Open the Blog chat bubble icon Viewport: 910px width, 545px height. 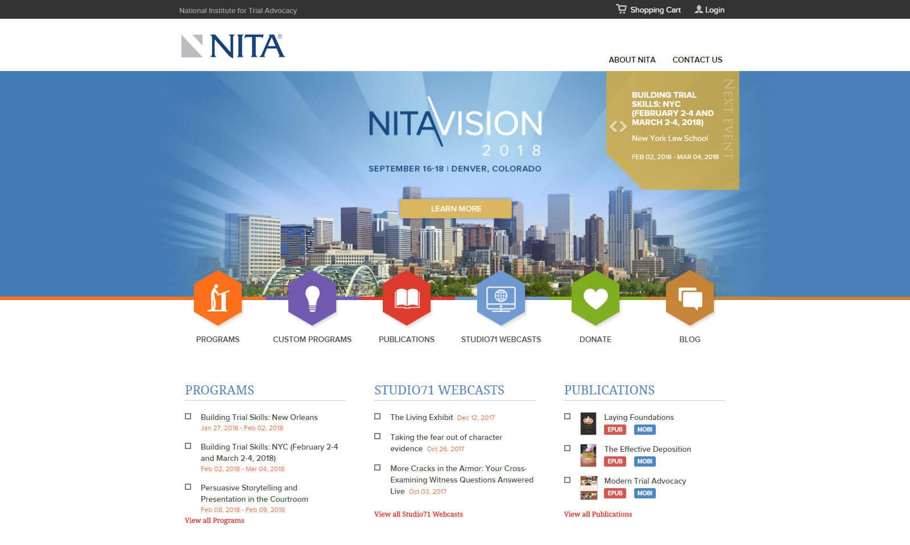pyautogui.click(x=690, y=298)
